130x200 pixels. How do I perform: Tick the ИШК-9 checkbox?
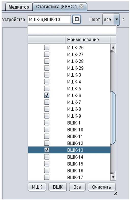pos(47,116)
